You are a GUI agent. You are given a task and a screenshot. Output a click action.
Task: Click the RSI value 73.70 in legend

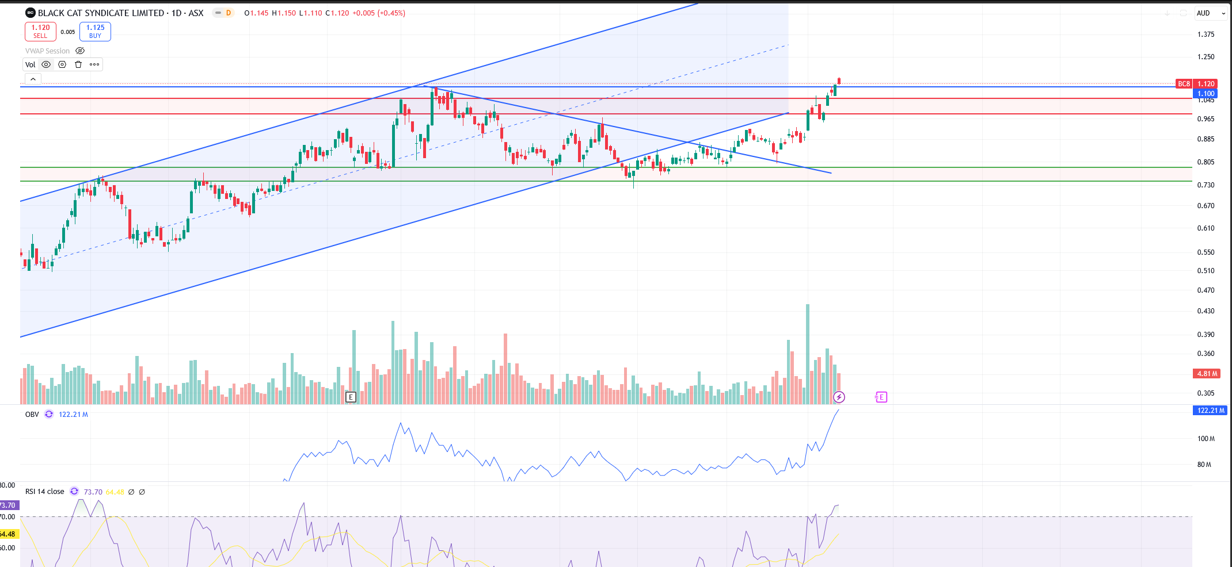93,492
